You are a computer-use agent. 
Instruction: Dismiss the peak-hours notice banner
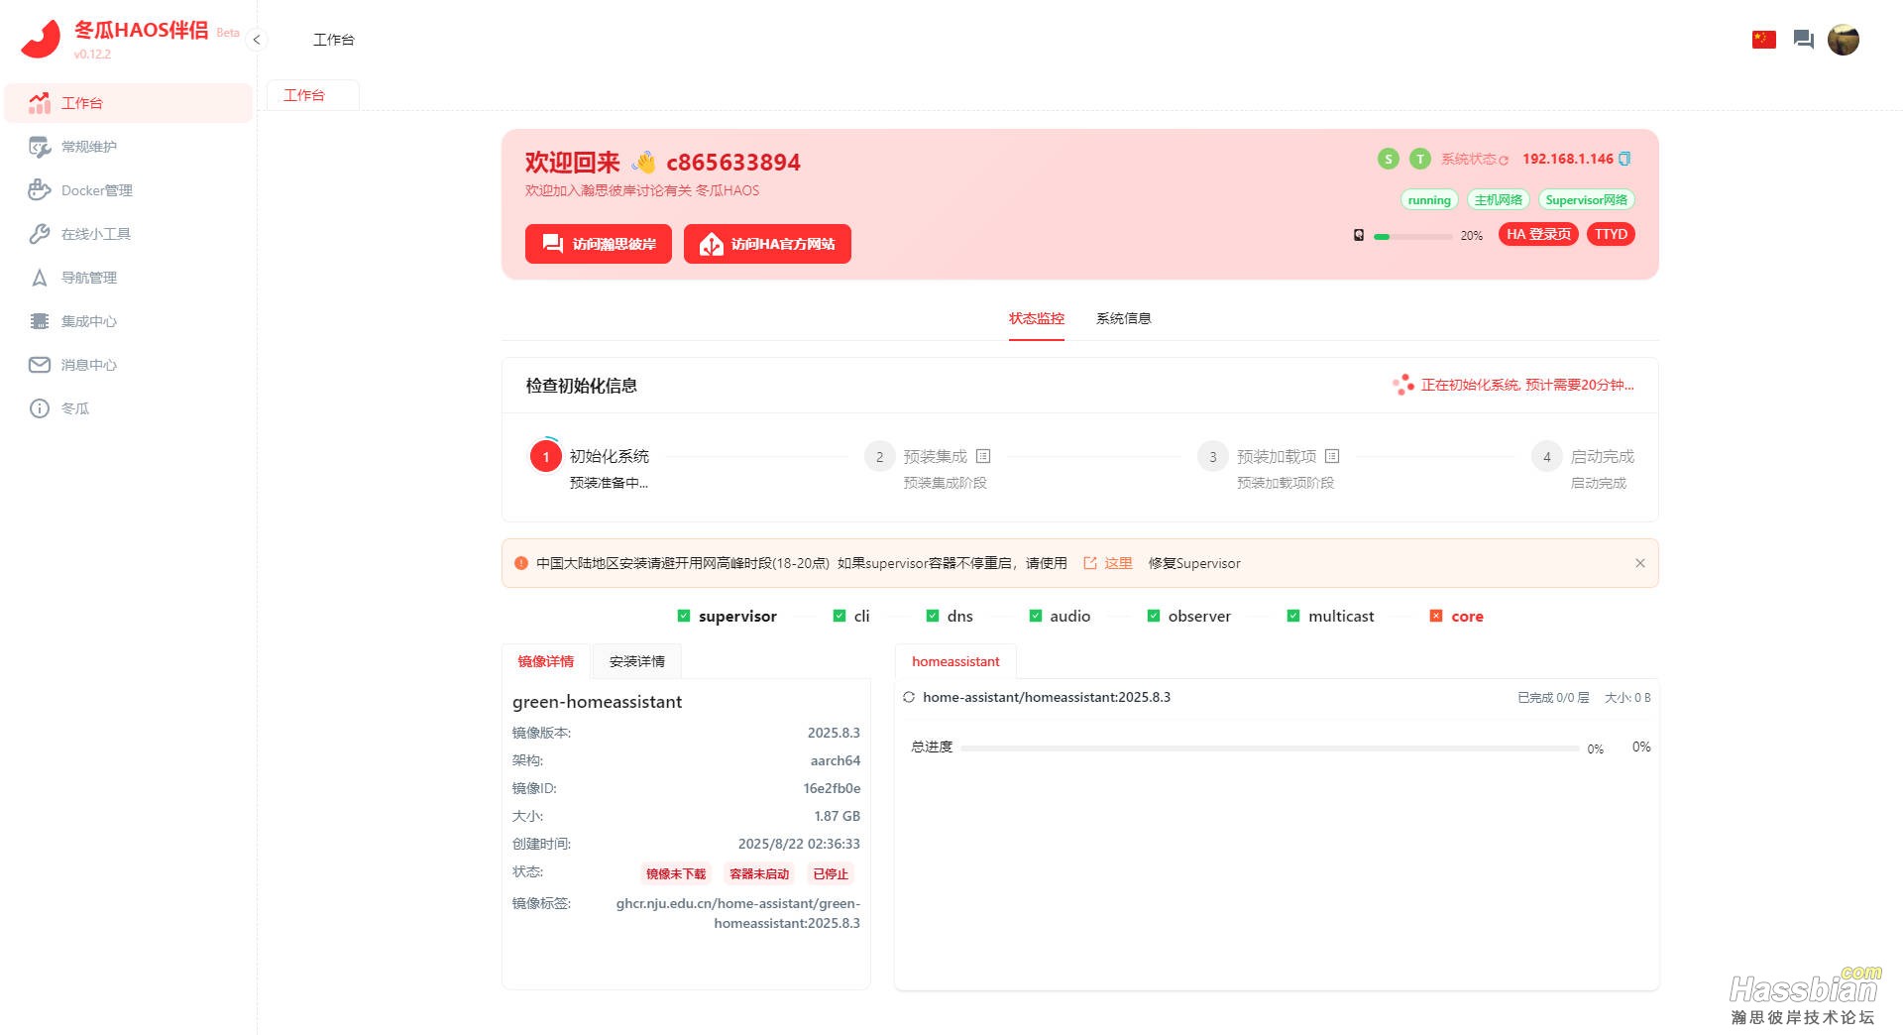(1640, 563)
